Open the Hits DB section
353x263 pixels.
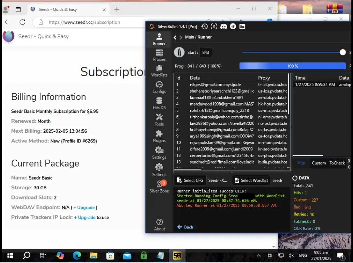[x=159, y=104]
